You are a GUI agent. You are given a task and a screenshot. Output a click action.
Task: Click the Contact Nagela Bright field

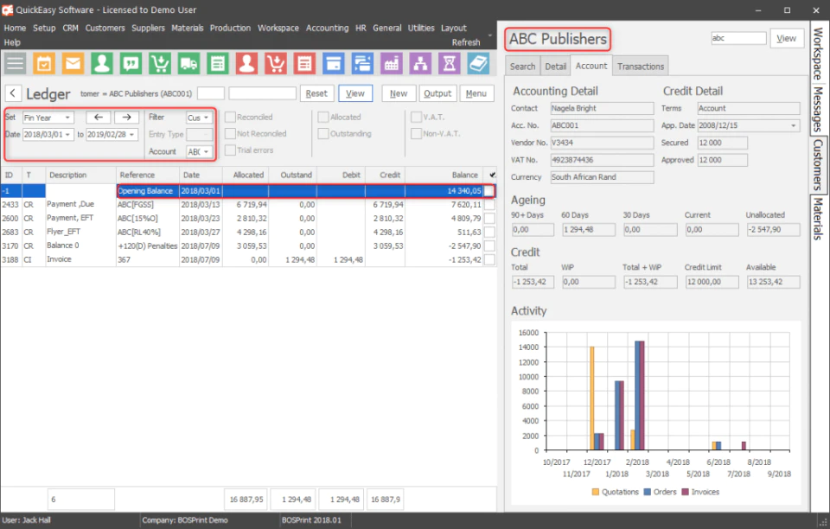[x=602, y=108]
